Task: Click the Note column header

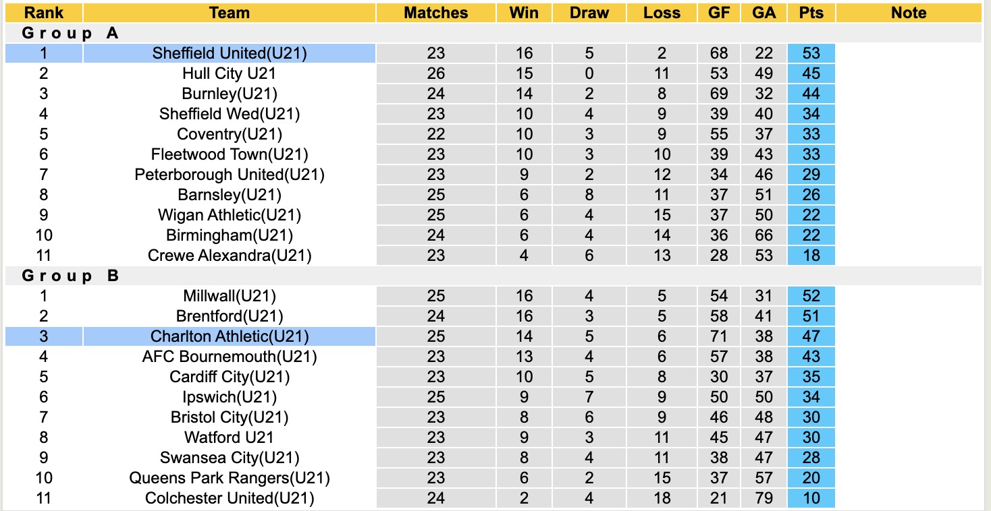Action: 908,13
